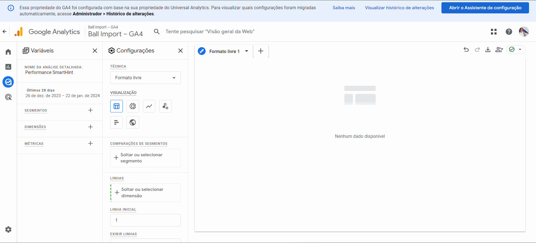536x243 pixels.
Task: Open the Home icon in sidebar
Action: [x=8, y=52]
